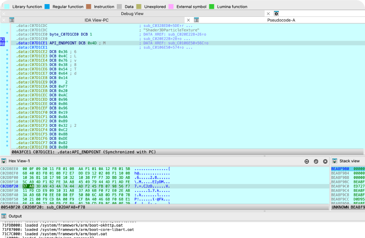Viewport: 365px width, 238px height.
Task: Click the Stack view panel icon
Action: [334, 161]
